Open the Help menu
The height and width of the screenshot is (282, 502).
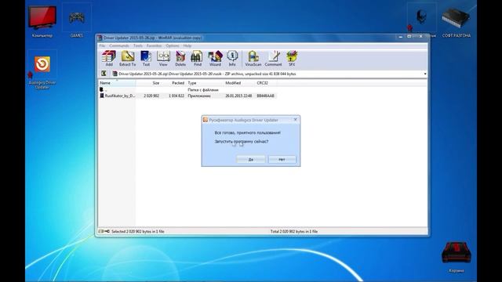pos(187,45)
